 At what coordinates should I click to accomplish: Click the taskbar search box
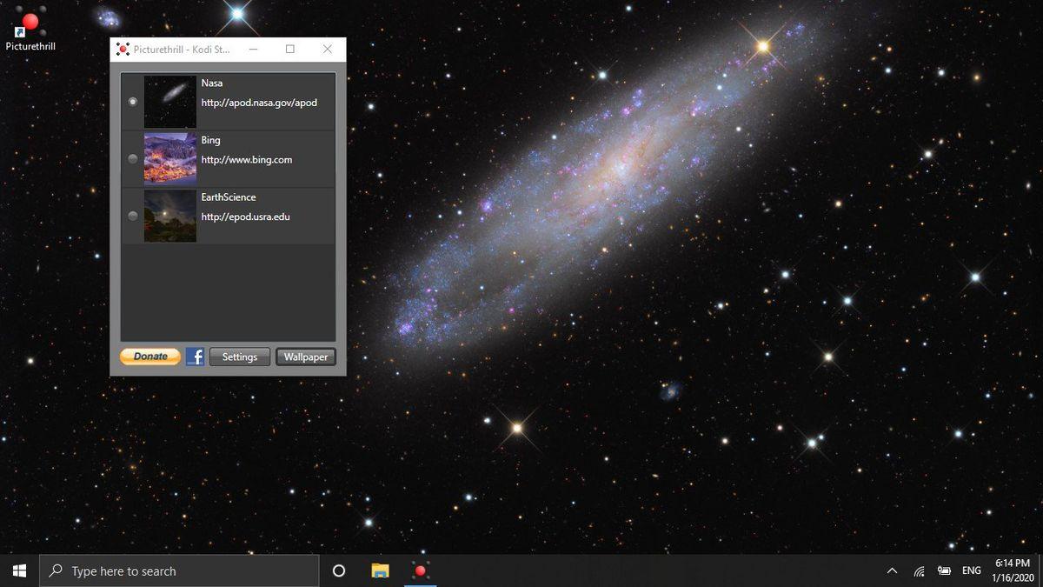point(180,570)
